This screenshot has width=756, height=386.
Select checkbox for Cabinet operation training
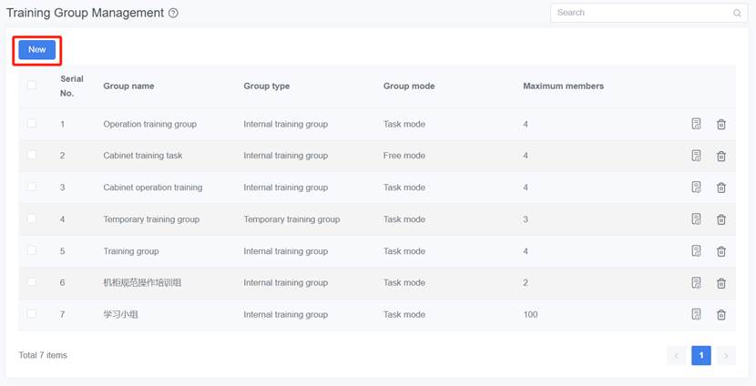pyautogui.click(x=32, y=187)
